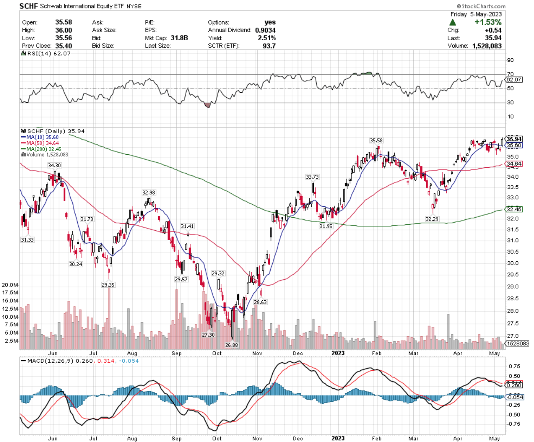This screenshot has height=442, width=534.
Task: Click the 90 level on the RSI axis
Action: pos(510,60)
